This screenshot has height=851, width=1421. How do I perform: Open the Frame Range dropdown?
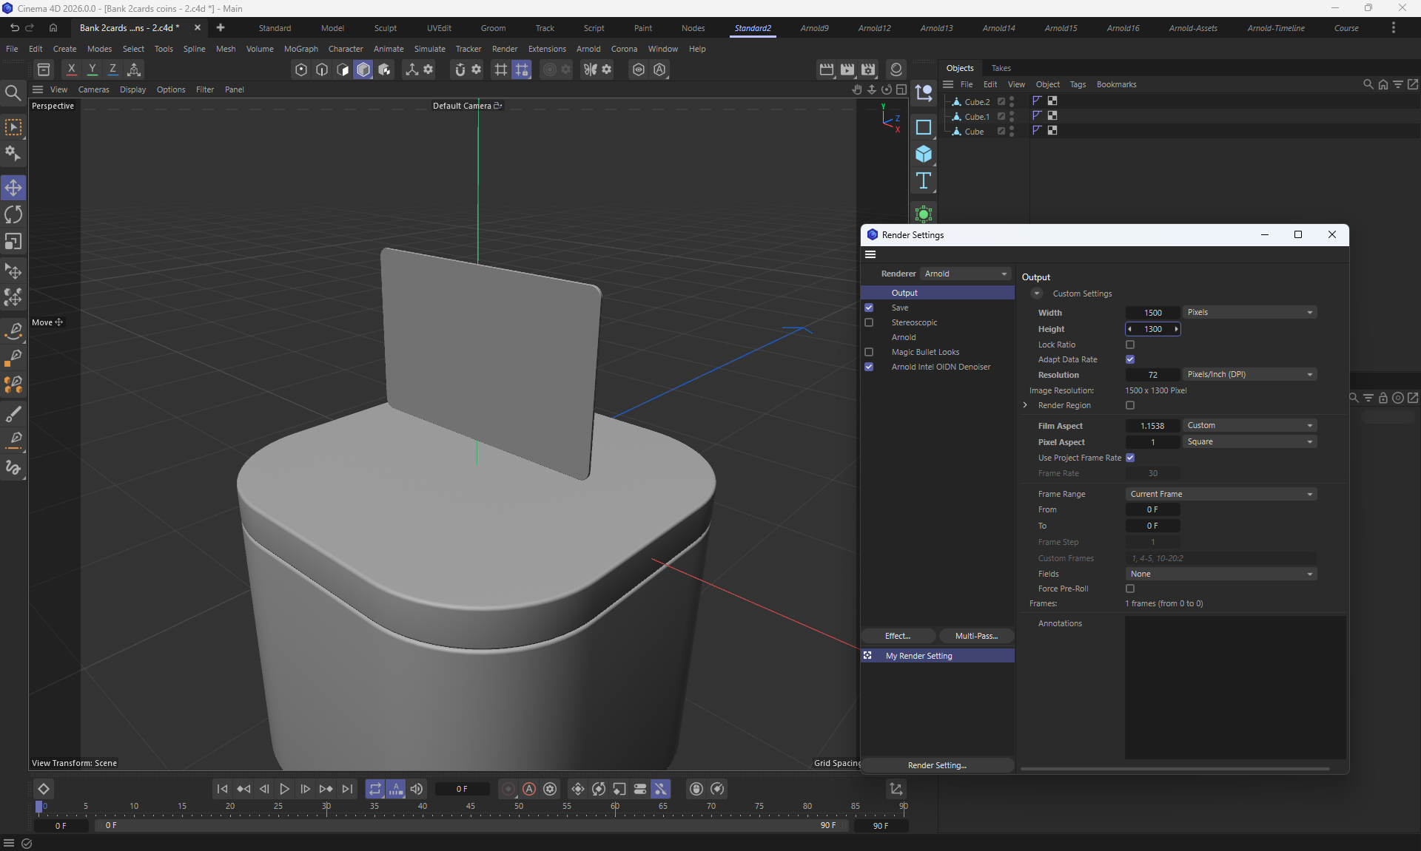(1220, 494)
